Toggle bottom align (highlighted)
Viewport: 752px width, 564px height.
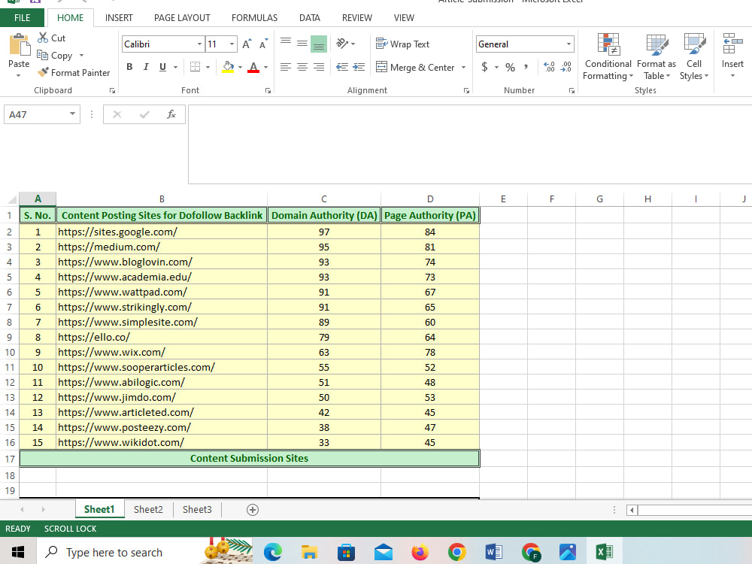[x=319, y=44]
